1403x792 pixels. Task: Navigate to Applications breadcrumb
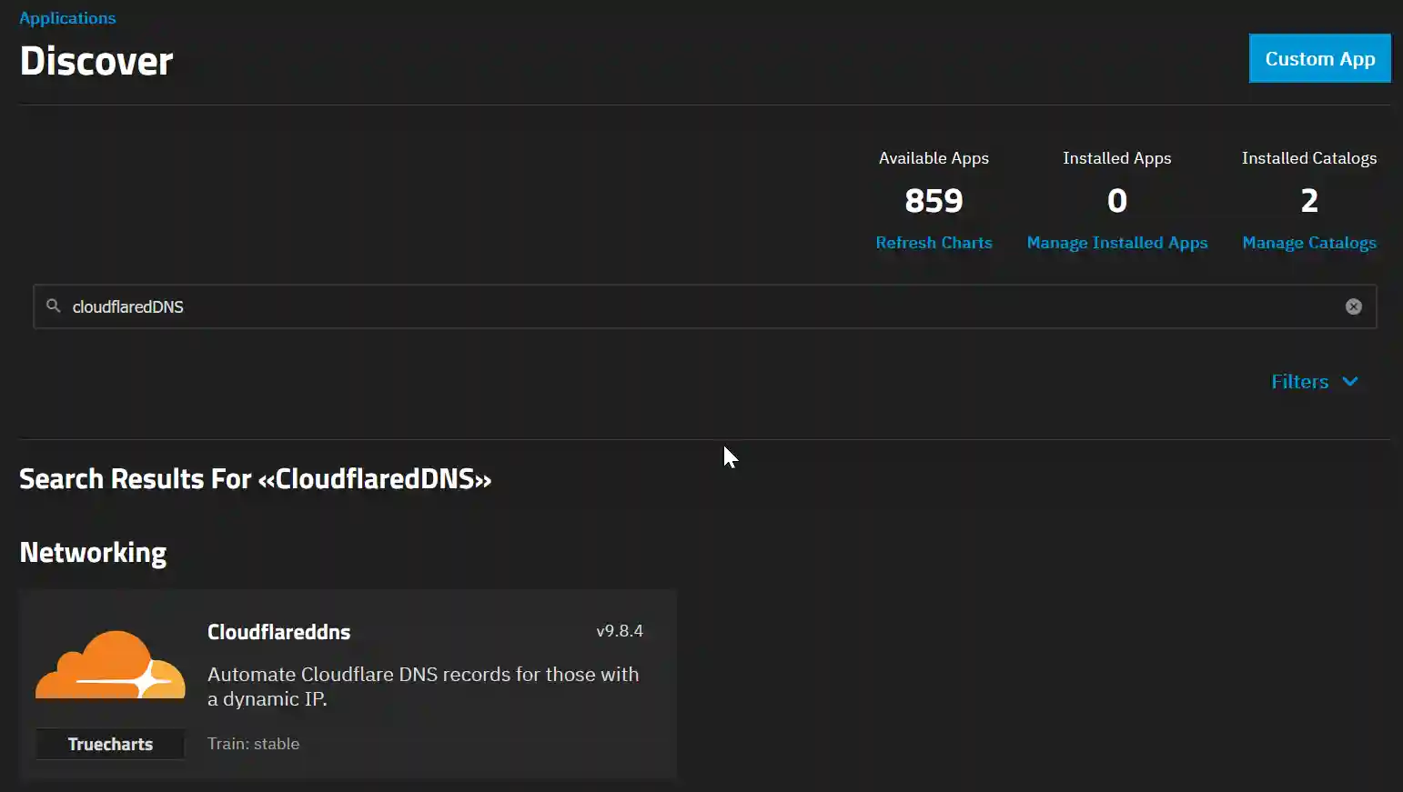coord(67,17)
